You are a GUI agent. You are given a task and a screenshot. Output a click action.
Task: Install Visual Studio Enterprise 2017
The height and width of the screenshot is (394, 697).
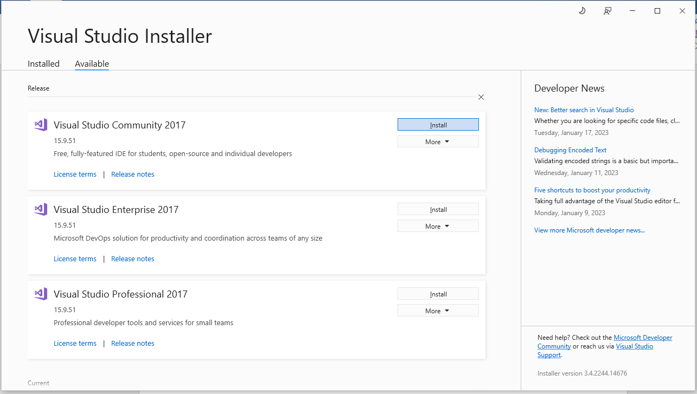coord(438,209)
